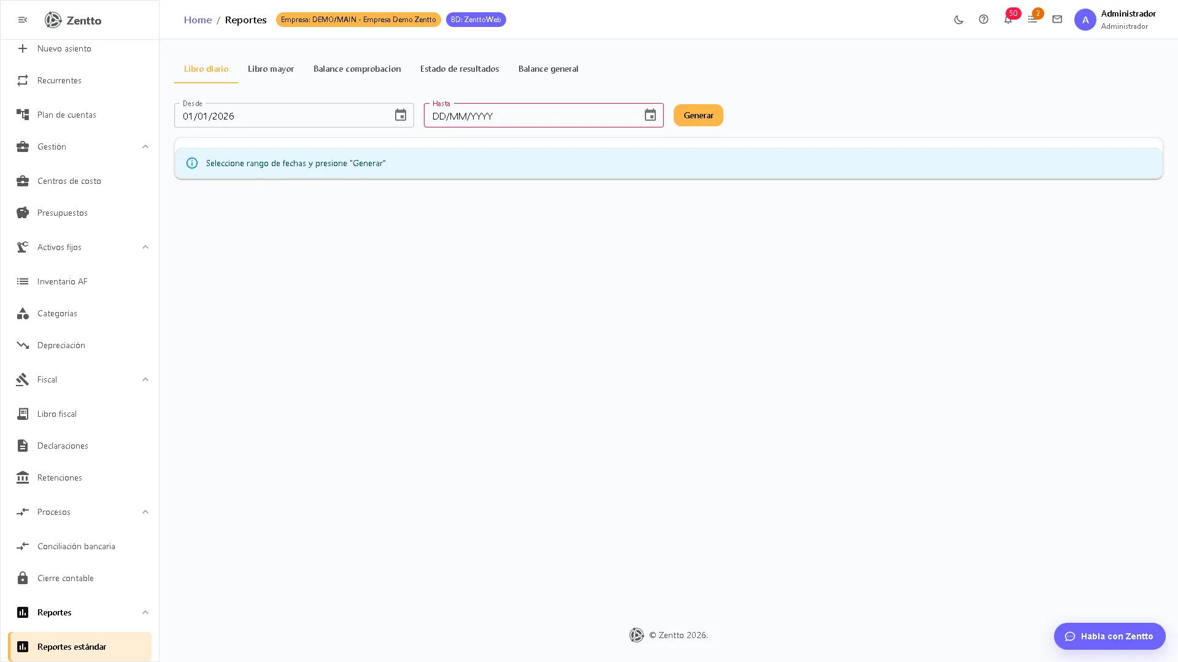The image size is (1178, 662).
Task: Open notifications bell with 50 badge
Action: (1008, 20)
